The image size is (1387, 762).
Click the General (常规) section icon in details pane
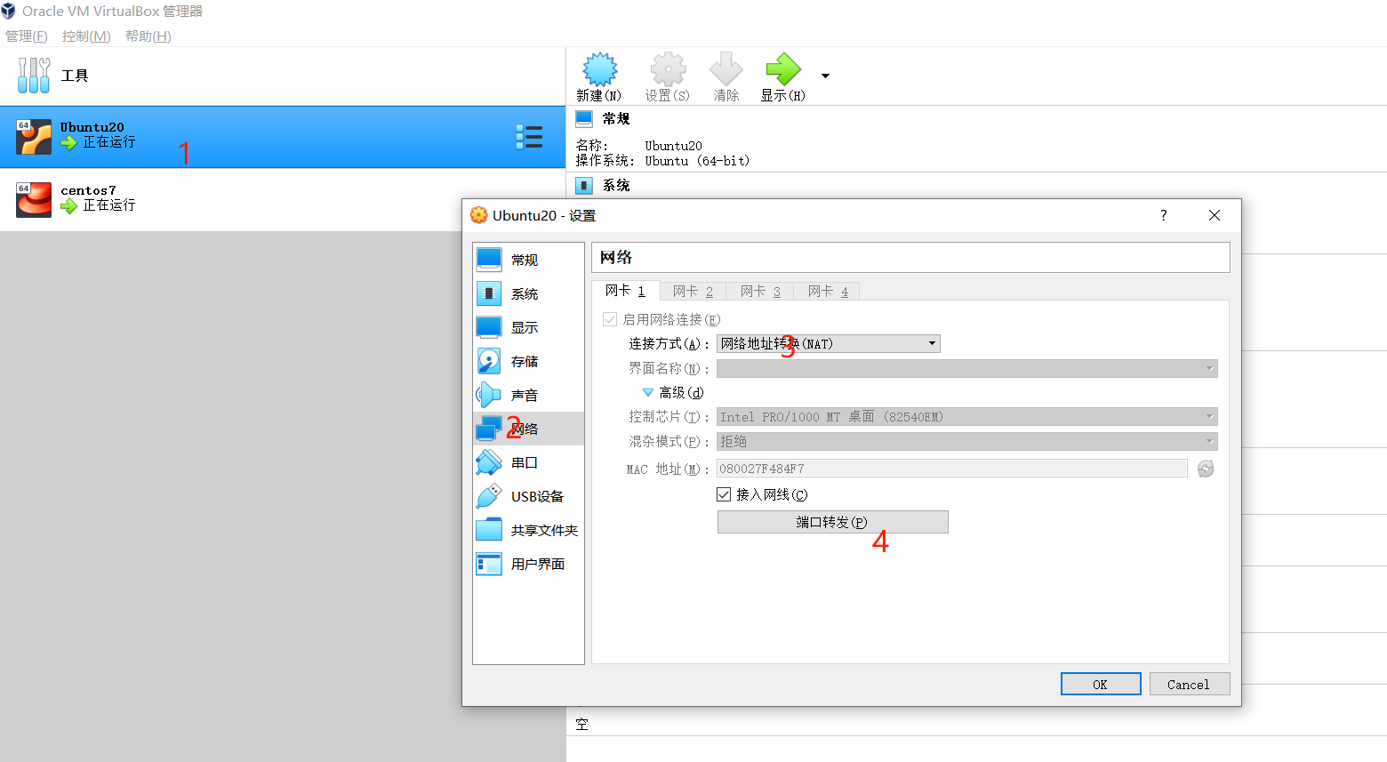tap(584, 118)
